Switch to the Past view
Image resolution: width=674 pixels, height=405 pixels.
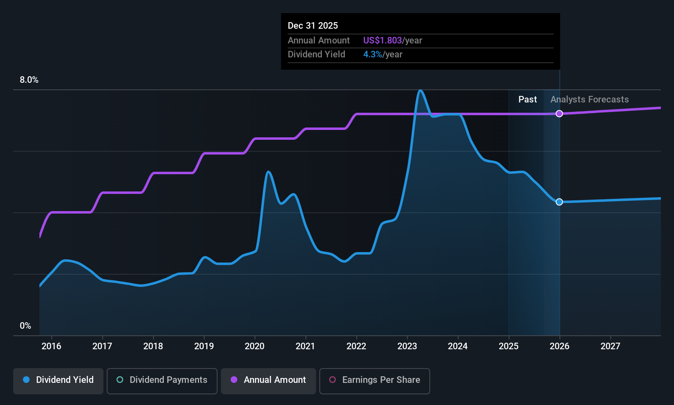click(x=527, y=99)
